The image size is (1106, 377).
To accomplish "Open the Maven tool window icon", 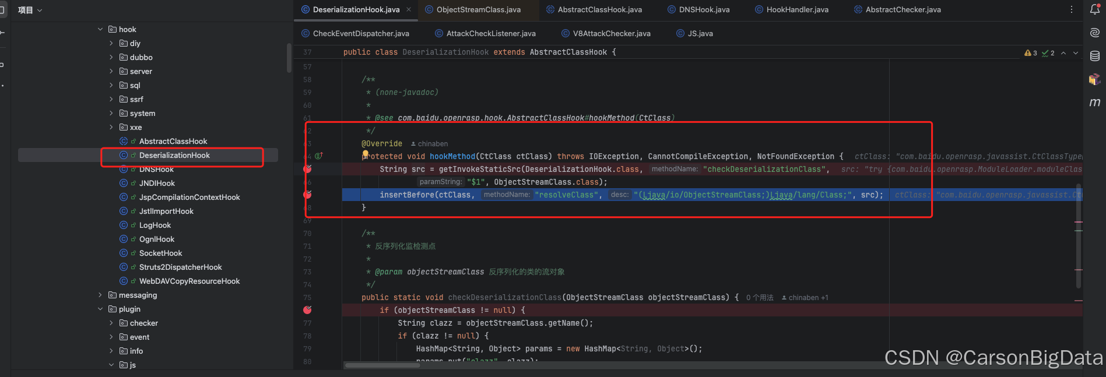I will click(x=1095, y=103).
